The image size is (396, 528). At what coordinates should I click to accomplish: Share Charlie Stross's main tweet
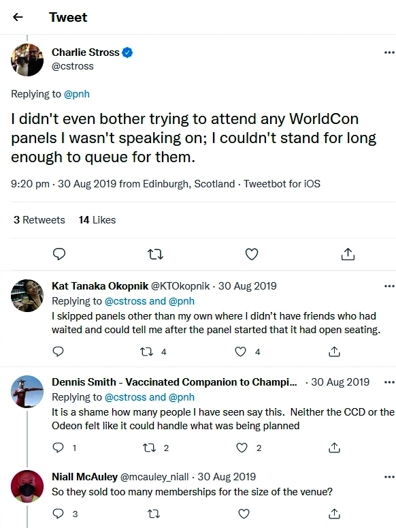(348, 254)
